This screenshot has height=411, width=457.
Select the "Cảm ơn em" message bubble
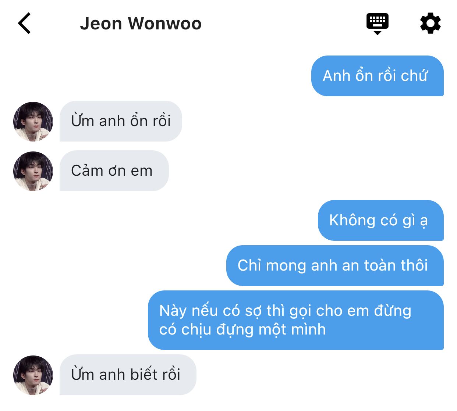coord(114,171)
